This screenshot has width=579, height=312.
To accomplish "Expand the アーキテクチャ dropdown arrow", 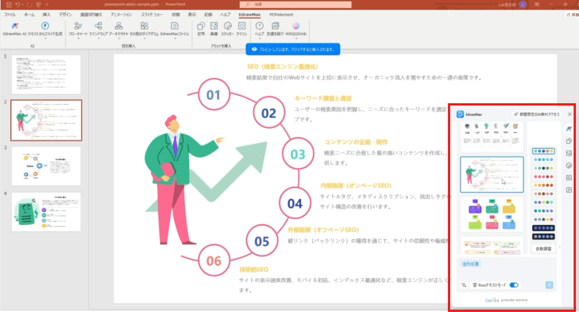I will (118, 39).
